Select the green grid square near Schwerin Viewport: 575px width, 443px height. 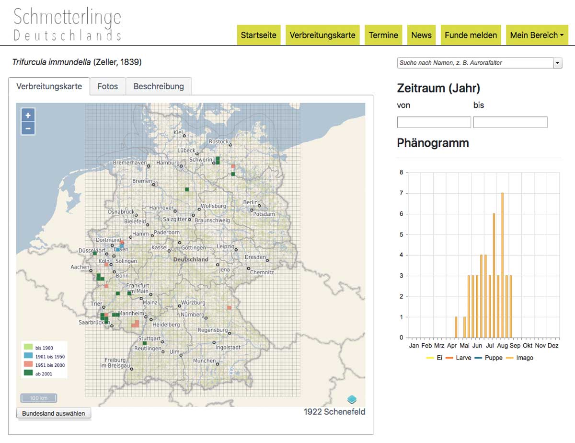(x=218, y=160)
